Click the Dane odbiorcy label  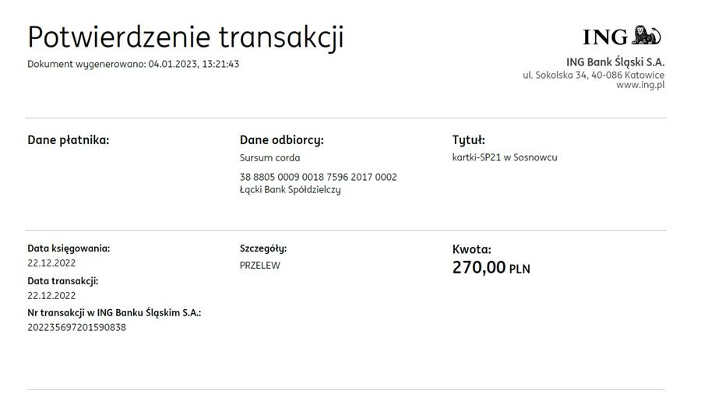point(282,140)
